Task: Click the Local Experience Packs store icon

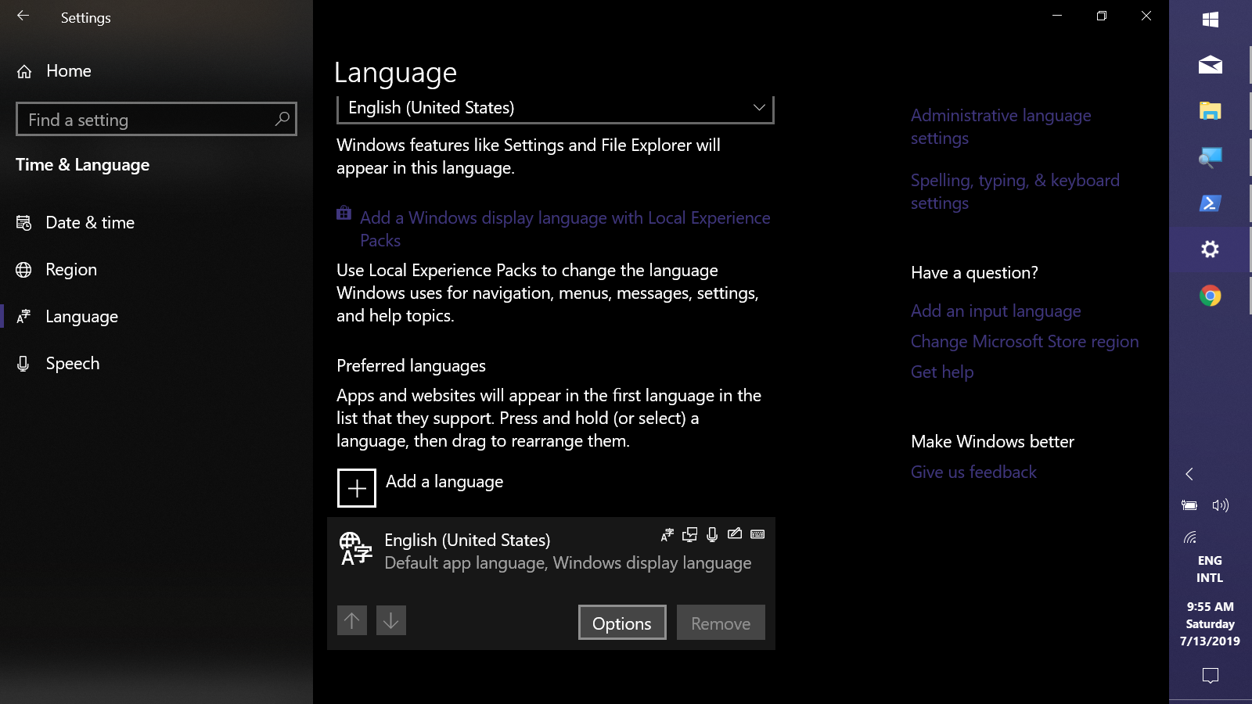Action: coord(344,213)
